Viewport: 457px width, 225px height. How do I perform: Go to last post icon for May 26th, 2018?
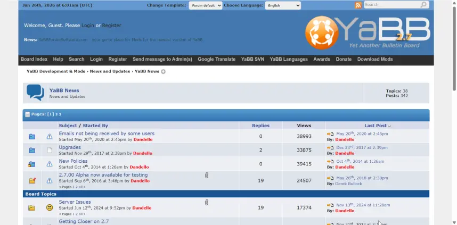coord(330,178)
